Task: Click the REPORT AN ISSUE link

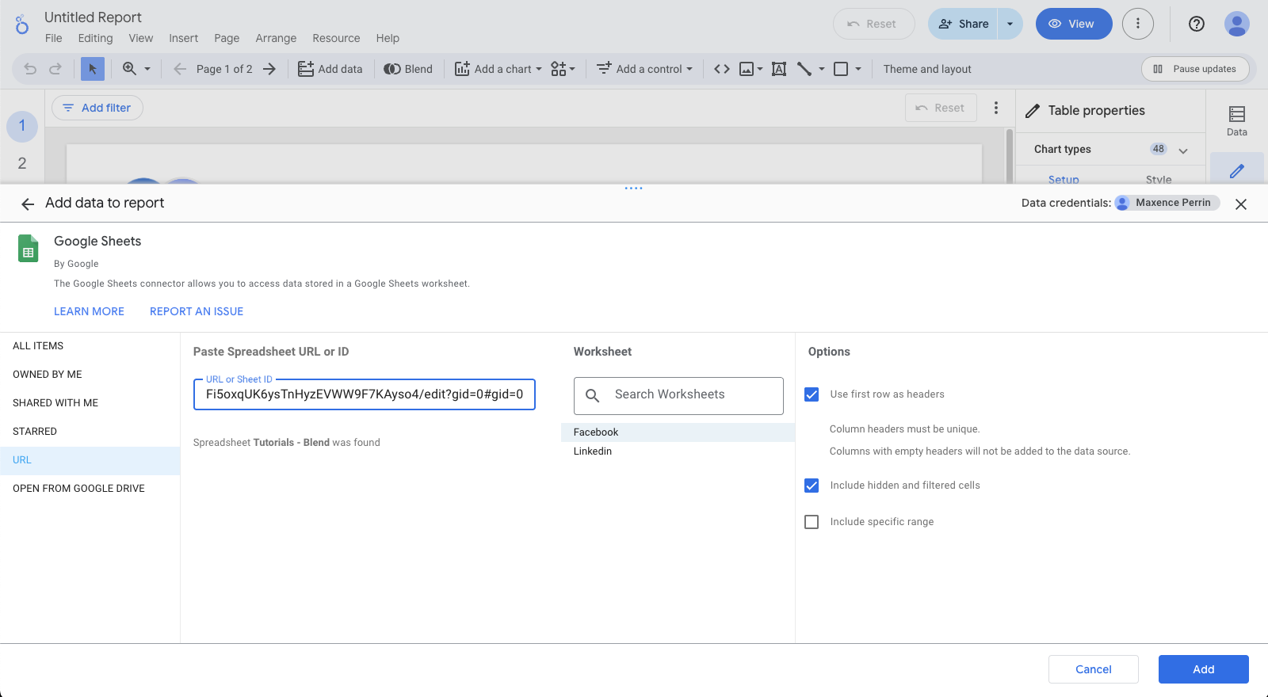Action: click(x=197, y=311)
